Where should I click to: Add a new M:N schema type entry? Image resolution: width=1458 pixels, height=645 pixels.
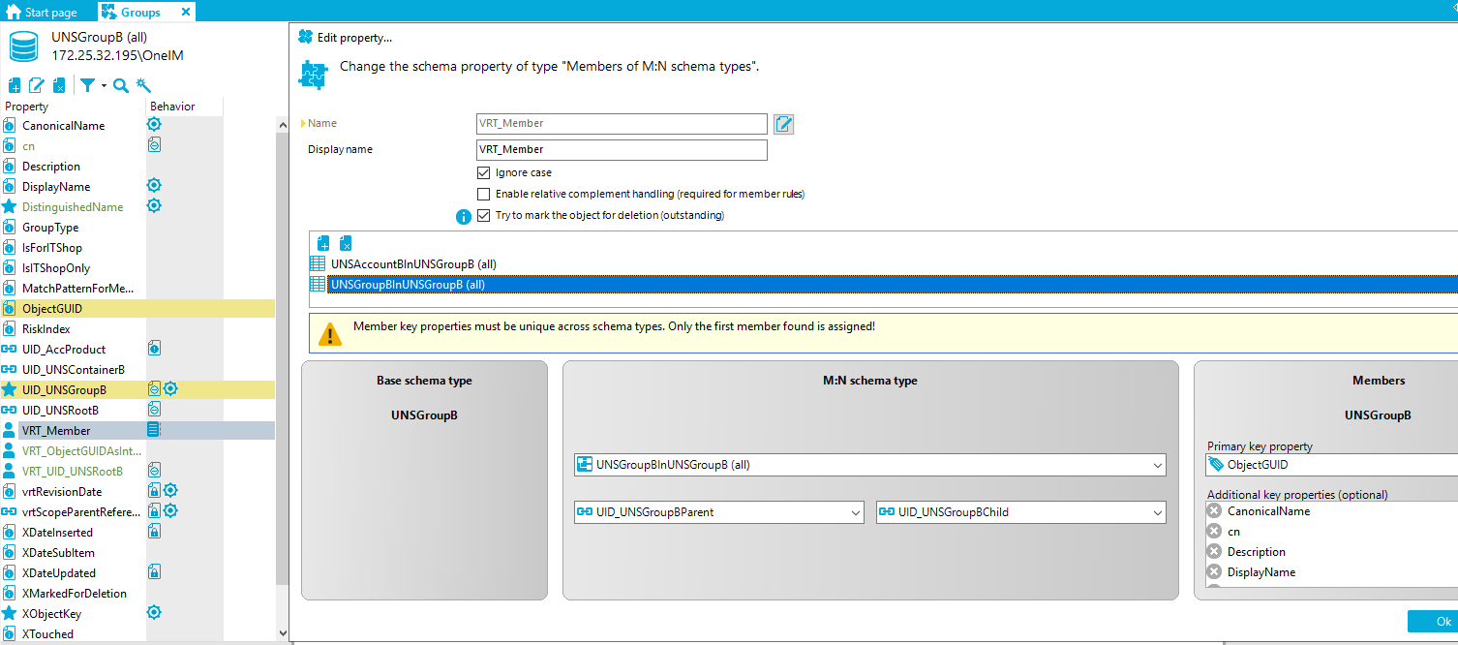(x=323, y=244)
